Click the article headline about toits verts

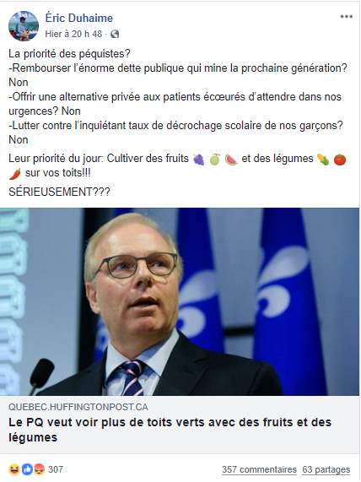click(x=170, y=430)
